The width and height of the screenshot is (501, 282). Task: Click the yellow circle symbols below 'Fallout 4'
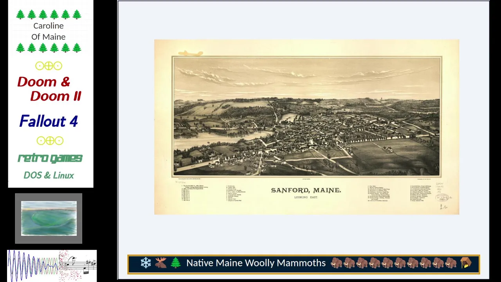click(50, 141)
